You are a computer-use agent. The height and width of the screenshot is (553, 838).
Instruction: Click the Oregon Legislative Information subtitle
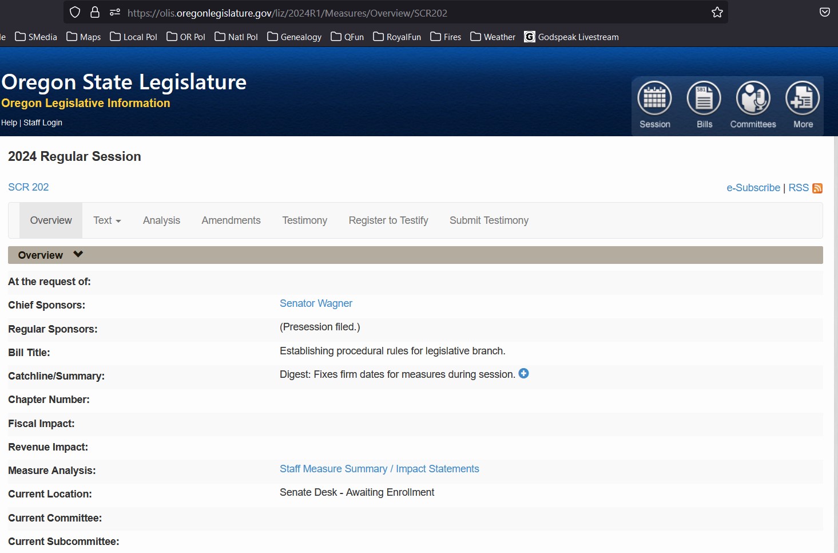(86, 103)
